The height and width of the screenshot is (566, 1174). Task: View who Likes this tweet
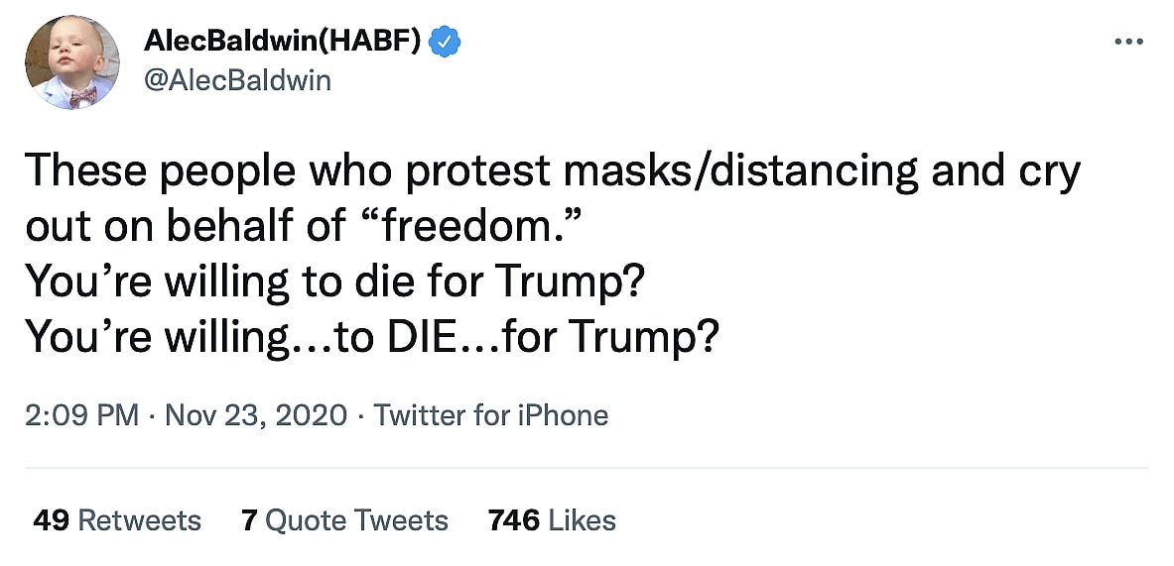click(x=584, y=520)
